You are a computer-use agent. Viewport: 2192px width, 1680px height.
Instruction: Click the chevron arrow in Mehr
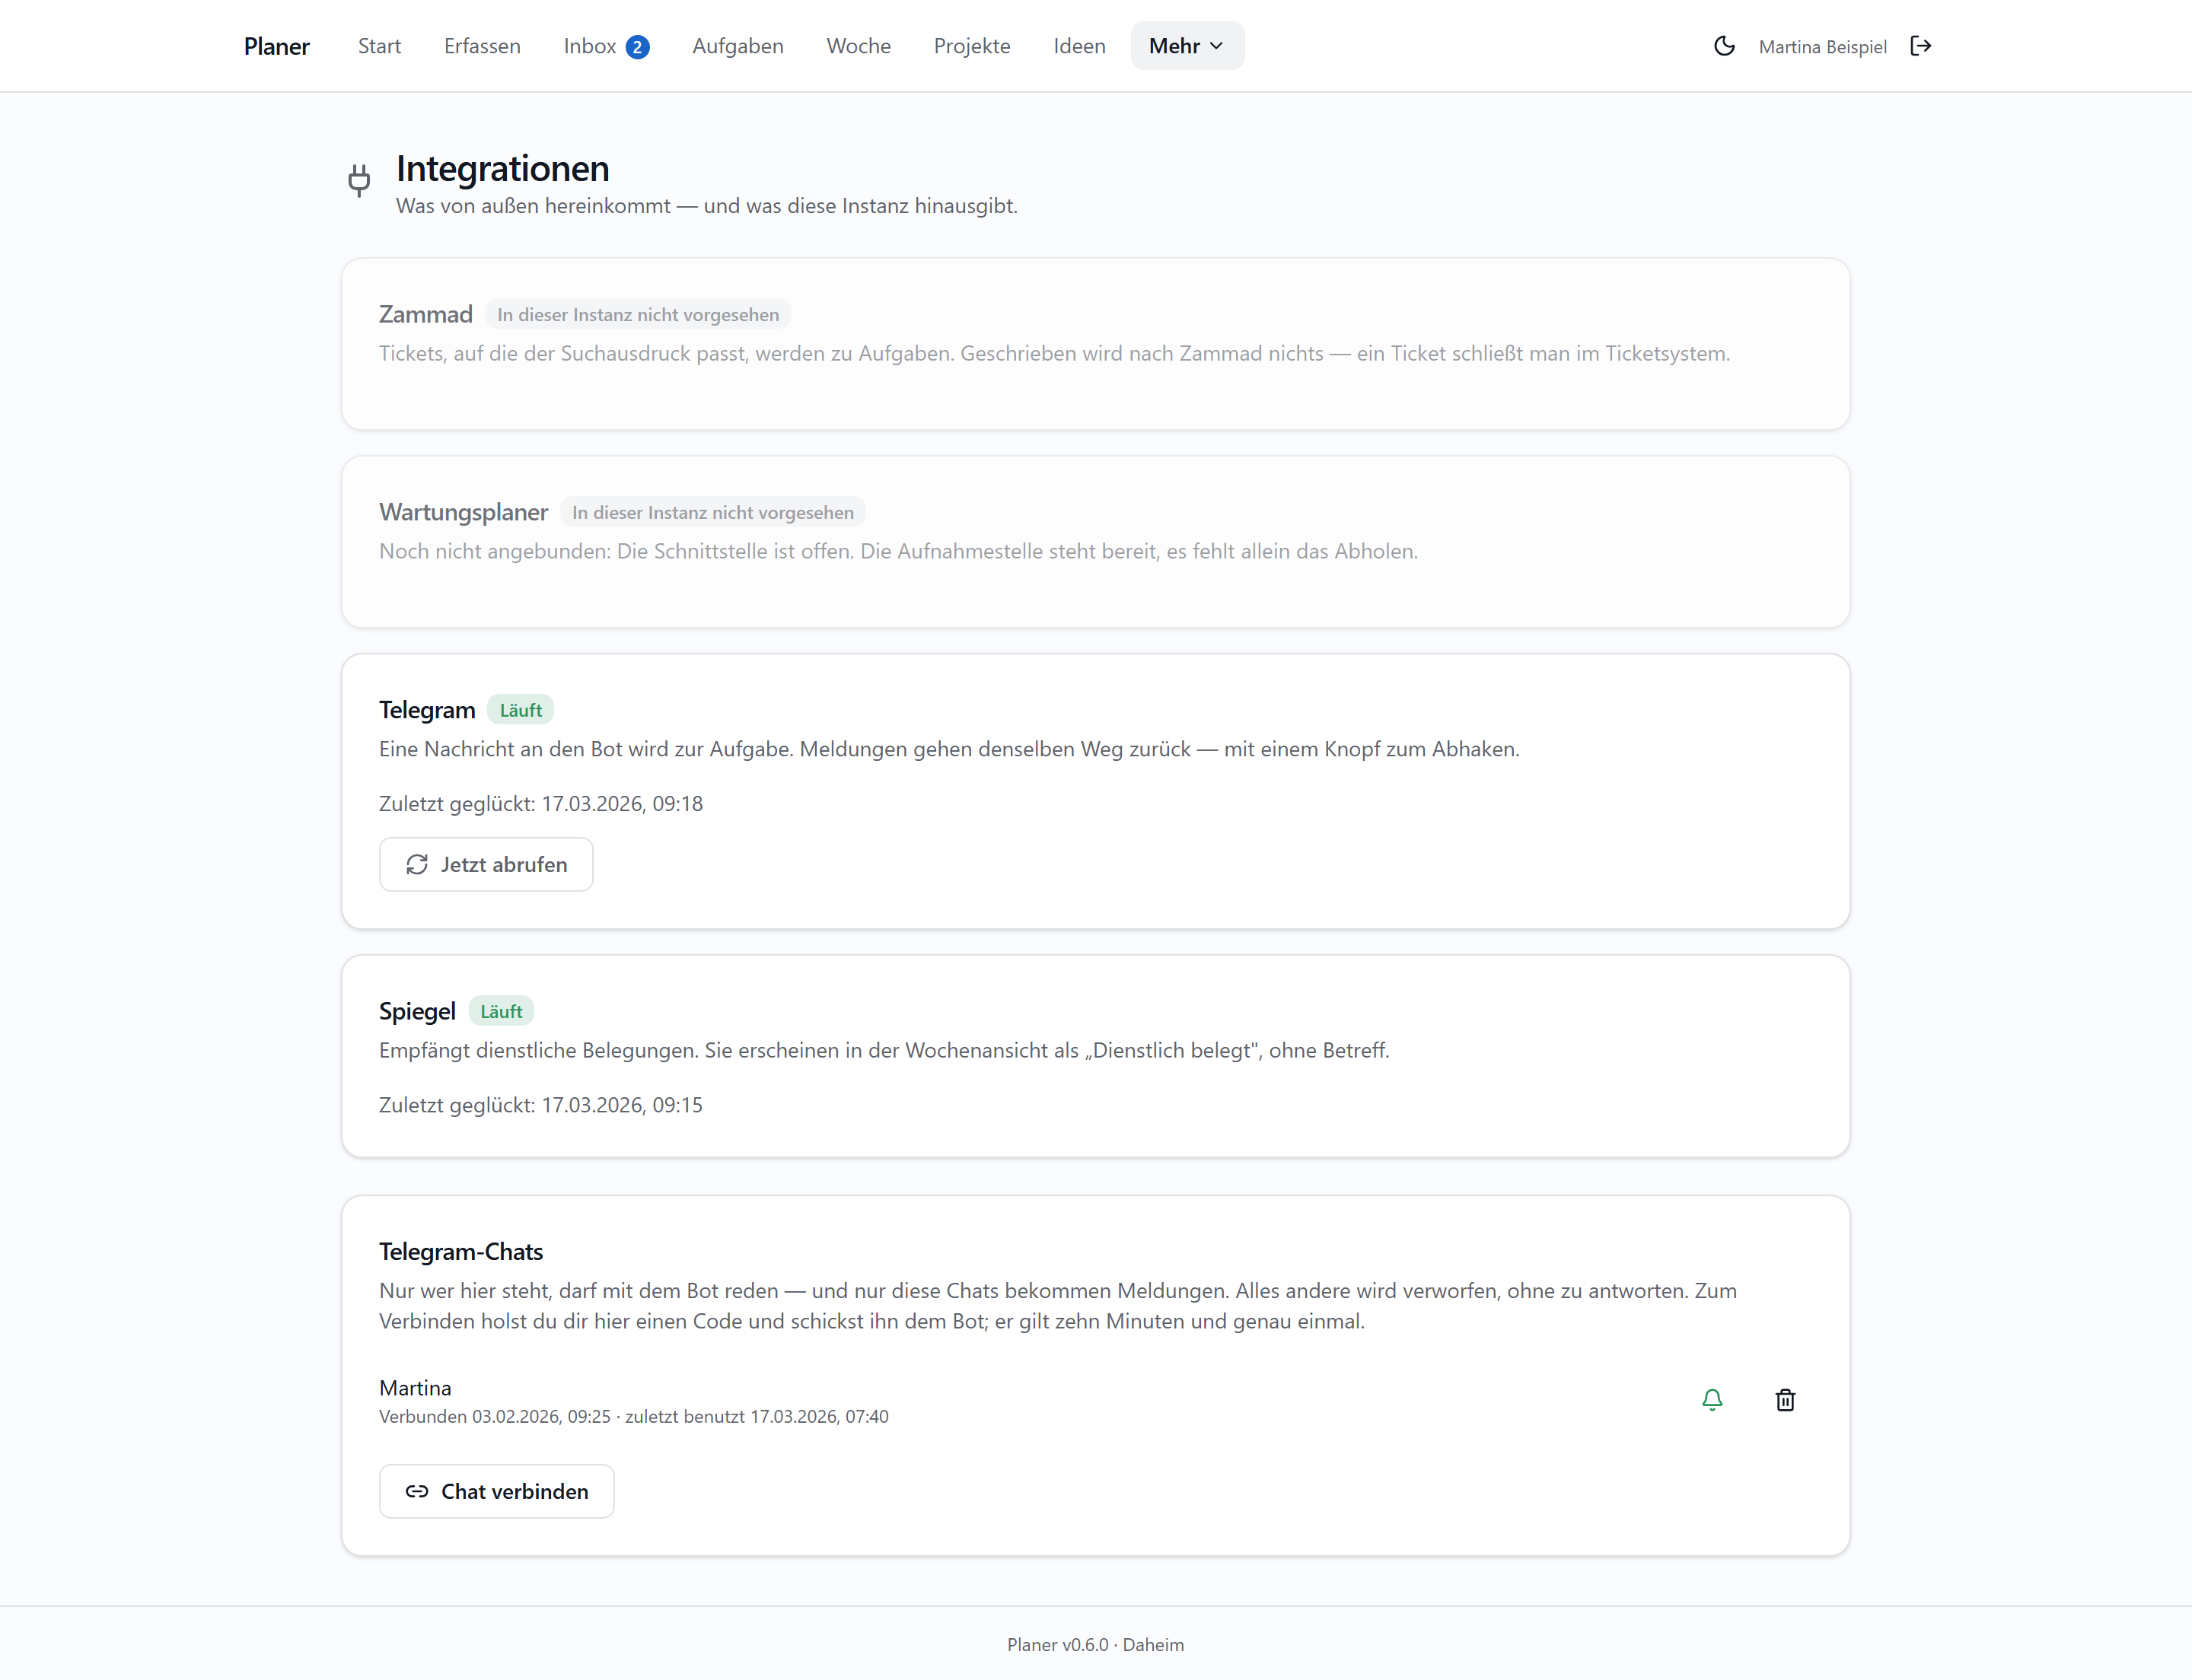pyautogui.click(x=1216, y=46)
